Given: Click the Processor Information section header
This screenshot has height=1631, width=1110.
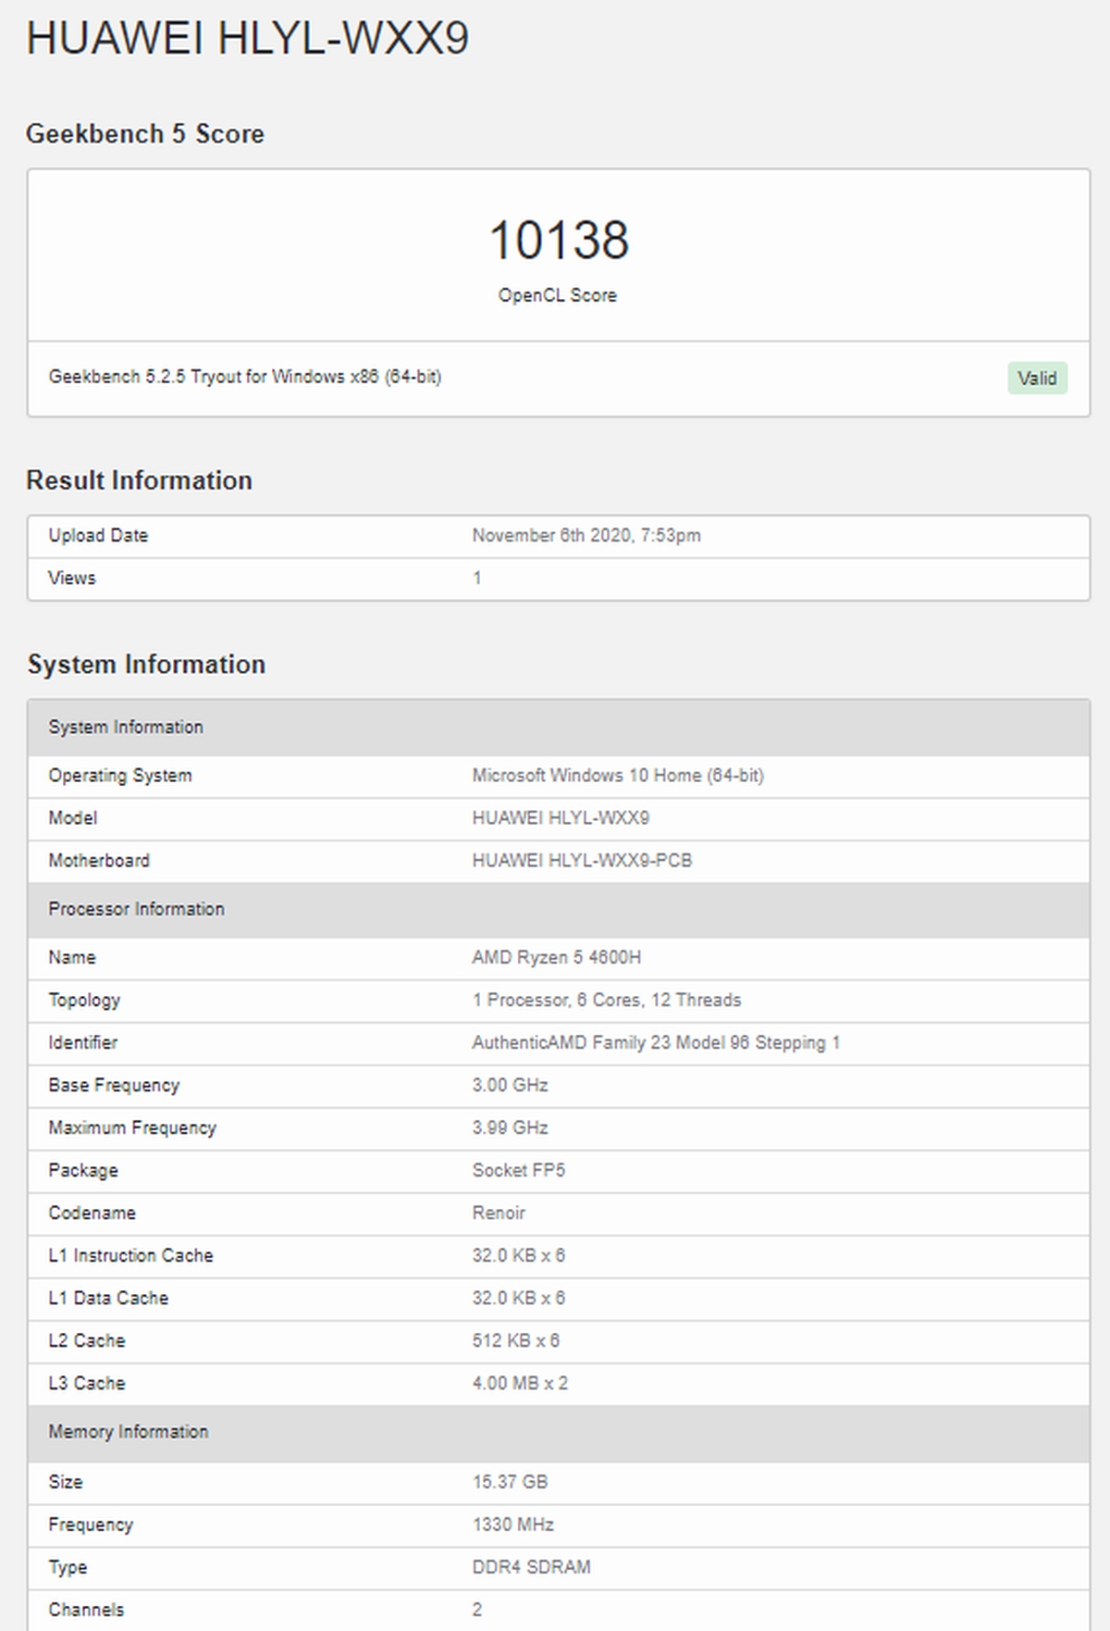Looking at the screenshot, I should click(136, 909).
